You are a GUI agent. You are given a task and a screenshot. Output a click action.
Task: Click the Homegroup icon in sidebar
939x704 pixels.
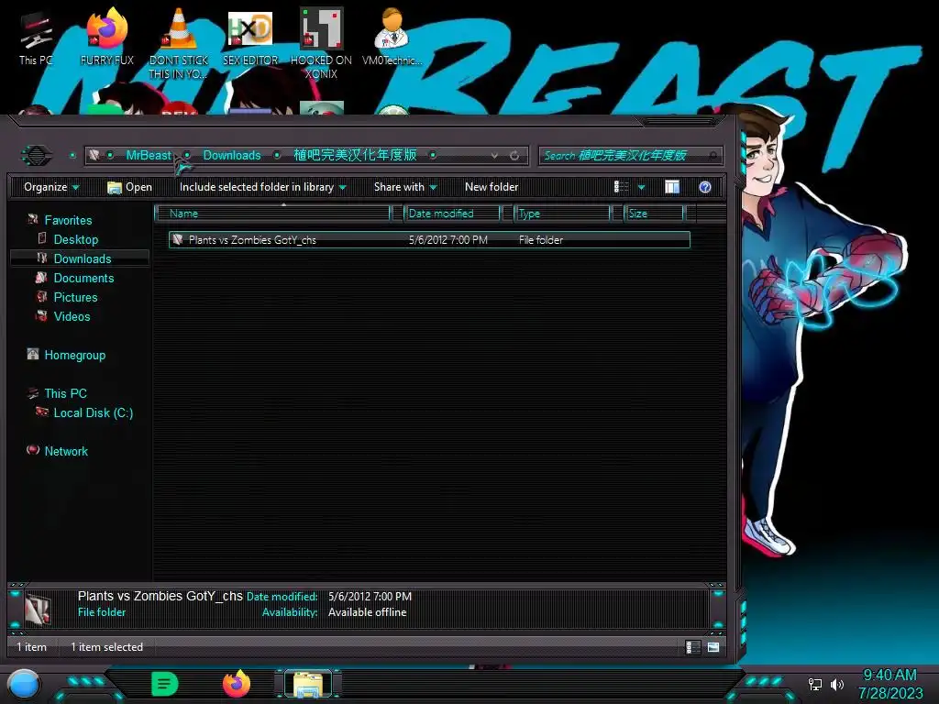point(33,354)
